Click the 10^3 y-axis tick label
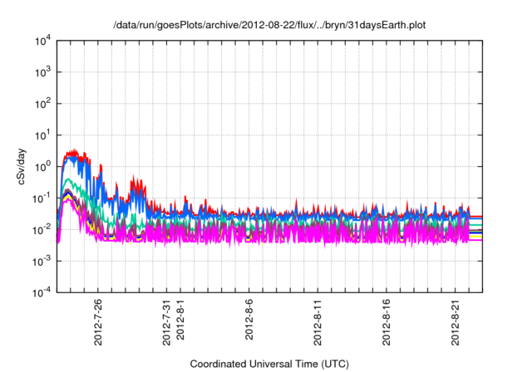The image size is (532, 372). click(42, 72)
